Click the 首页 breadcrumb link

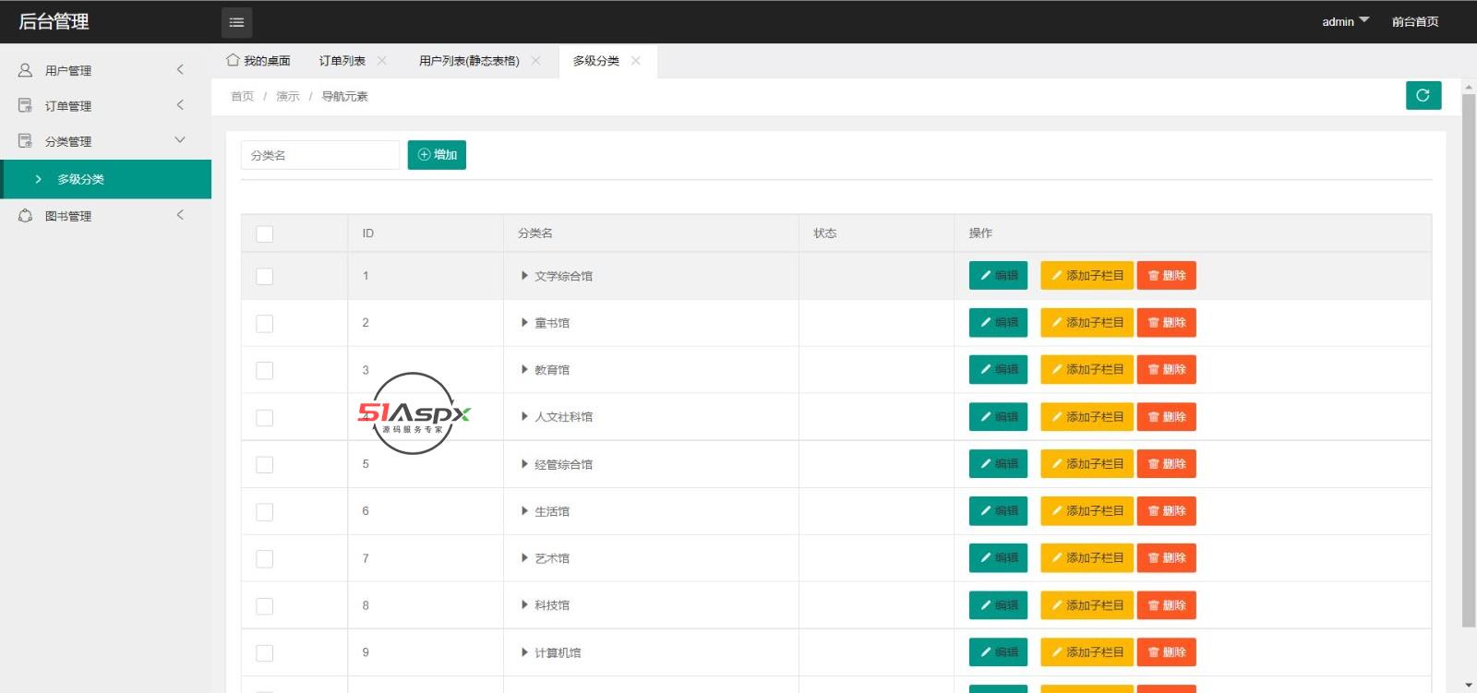pos(242,96)
